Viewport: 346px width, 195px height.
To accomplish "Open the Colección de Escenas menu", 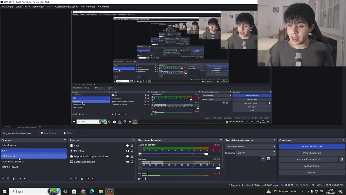I will (x=66, y=6).
